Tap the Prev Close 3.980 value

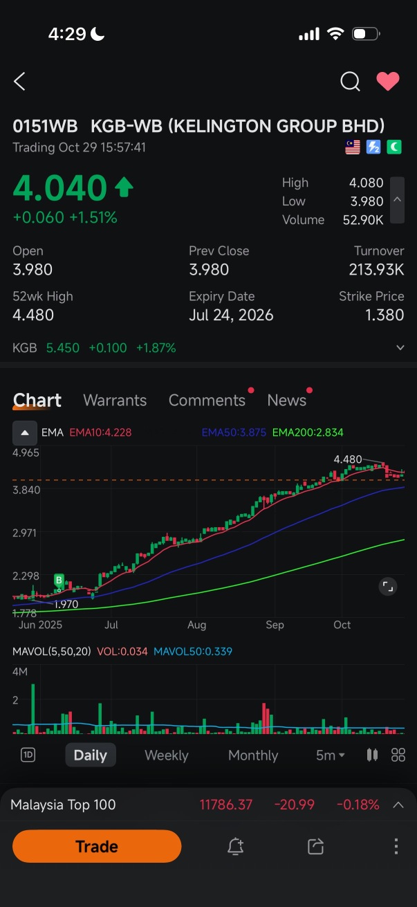point(209,270)
